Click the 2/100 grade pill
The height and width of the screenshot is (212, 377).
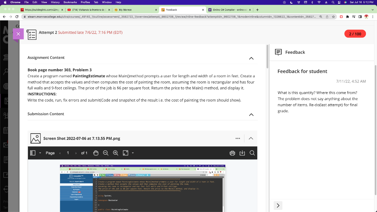pos(355,33)
